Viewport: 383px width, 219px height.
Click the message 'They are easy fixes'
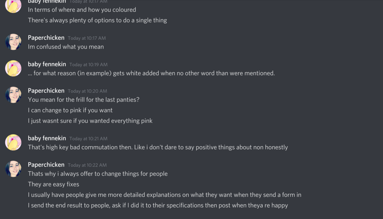coord(54,184)
